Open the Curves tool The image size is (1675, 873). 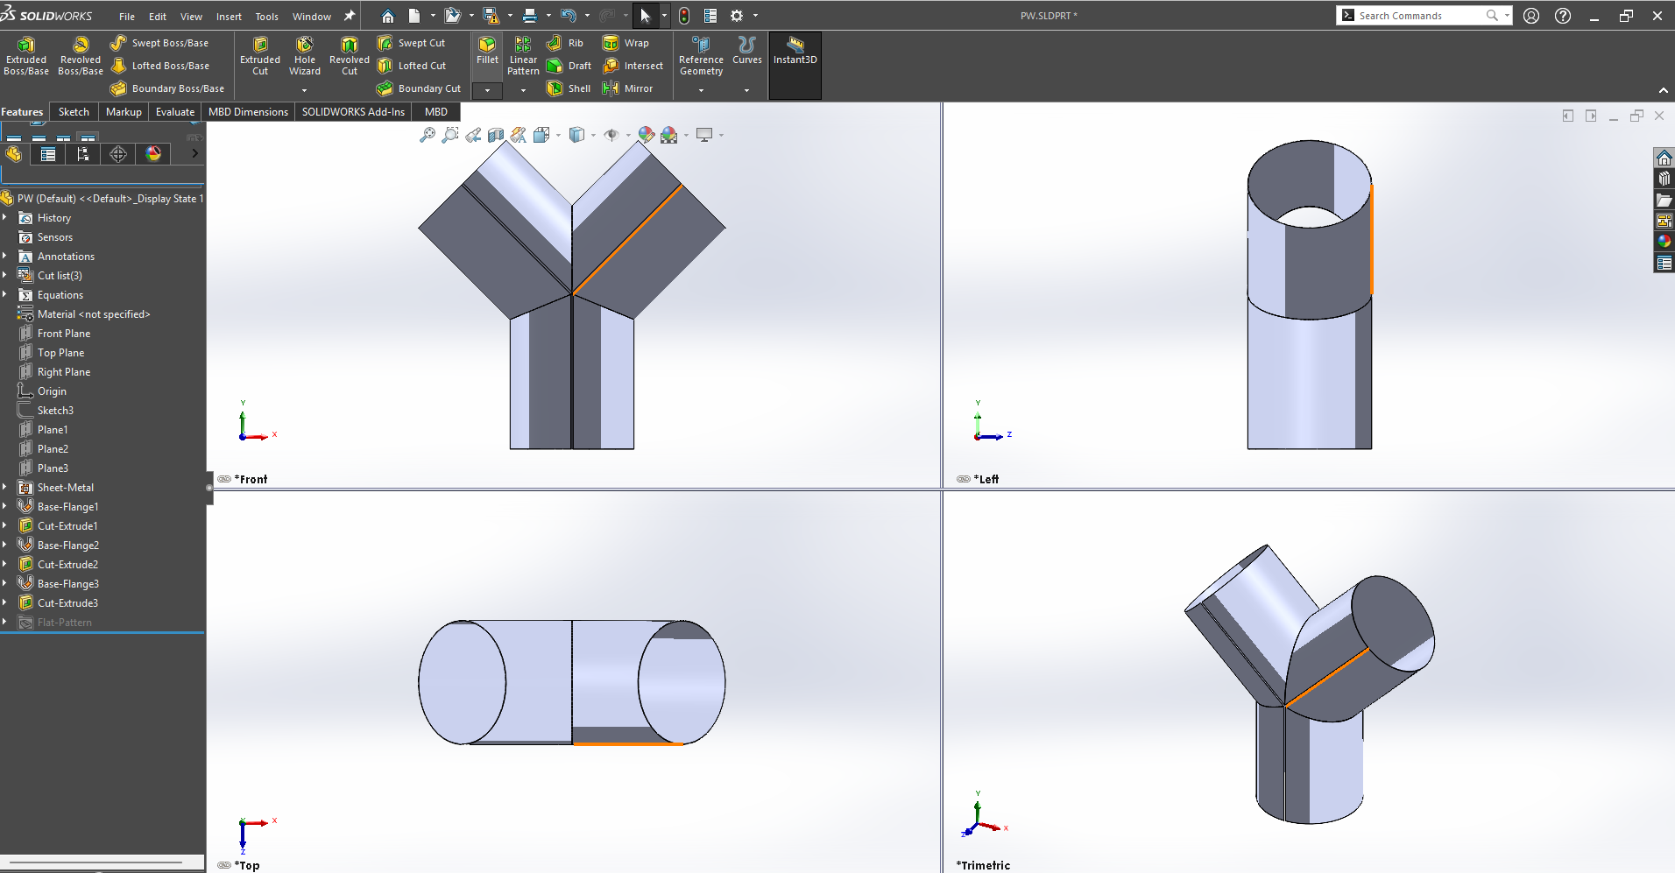pos(747,51)
